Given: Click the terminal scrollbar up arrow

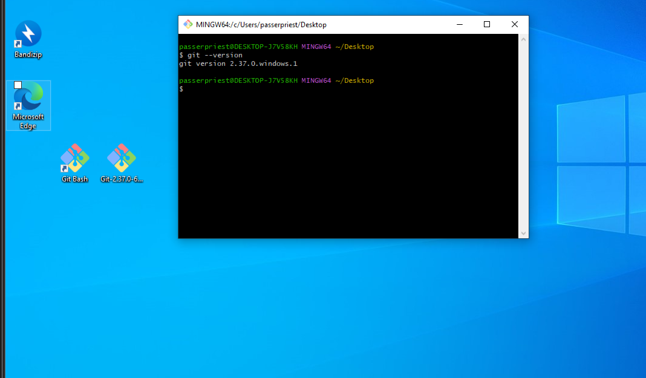Looking at the screenshot, I should click(x=523, y=39).
